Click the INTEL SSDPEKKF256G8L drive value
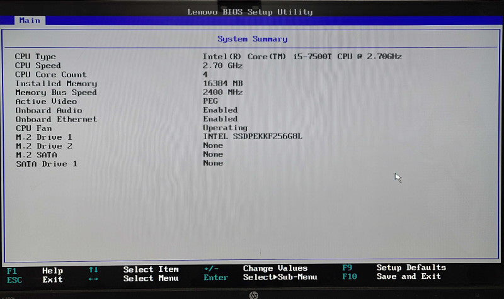This screenshot has height=299, width=504. pos(253,137)
